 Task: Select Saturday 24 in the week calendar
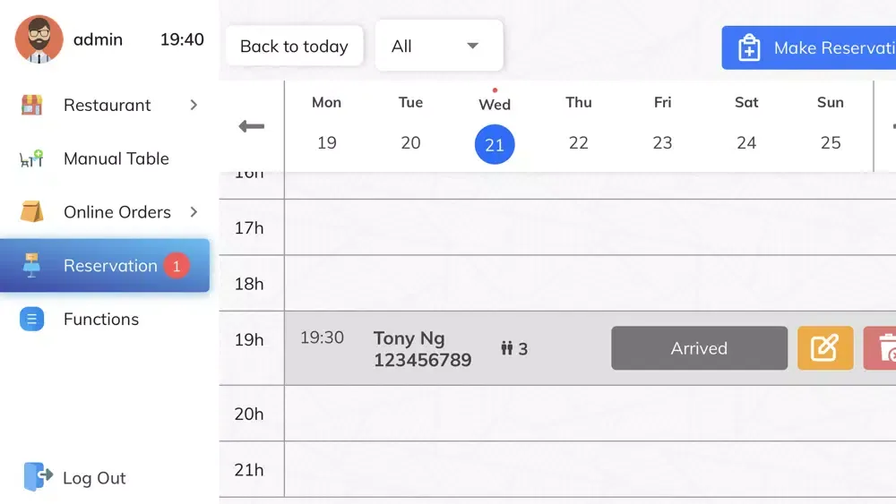coord(746,143)
